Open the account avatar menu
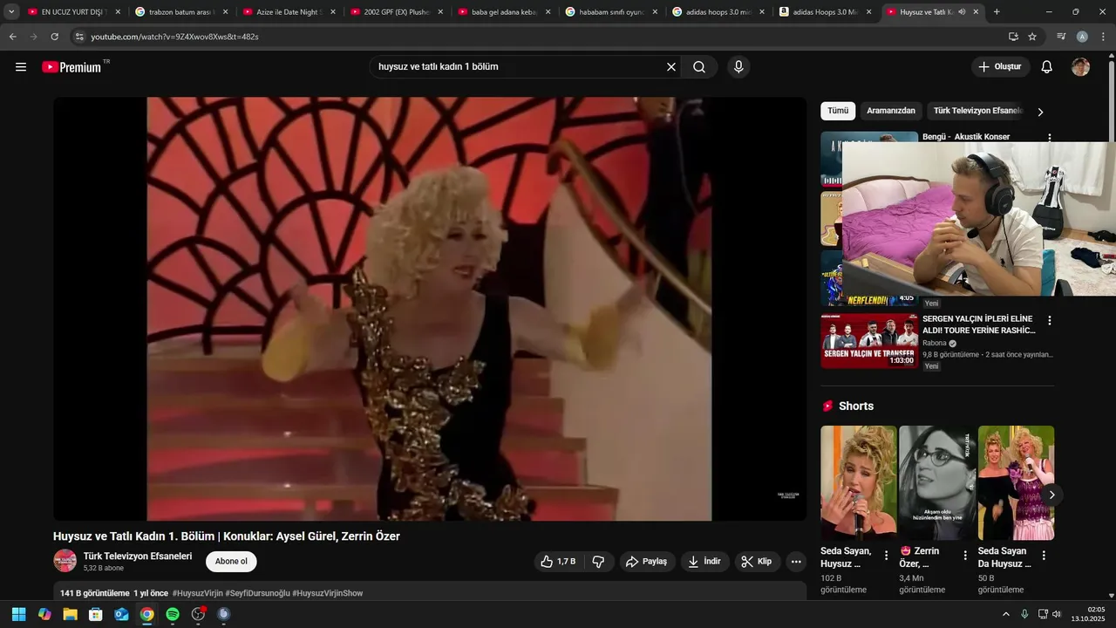 coord(1080,67)
